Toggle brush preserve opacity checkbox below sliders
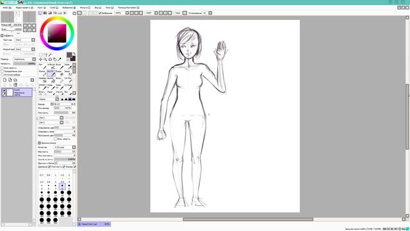410x231 pixels. (x=55, y=139)
